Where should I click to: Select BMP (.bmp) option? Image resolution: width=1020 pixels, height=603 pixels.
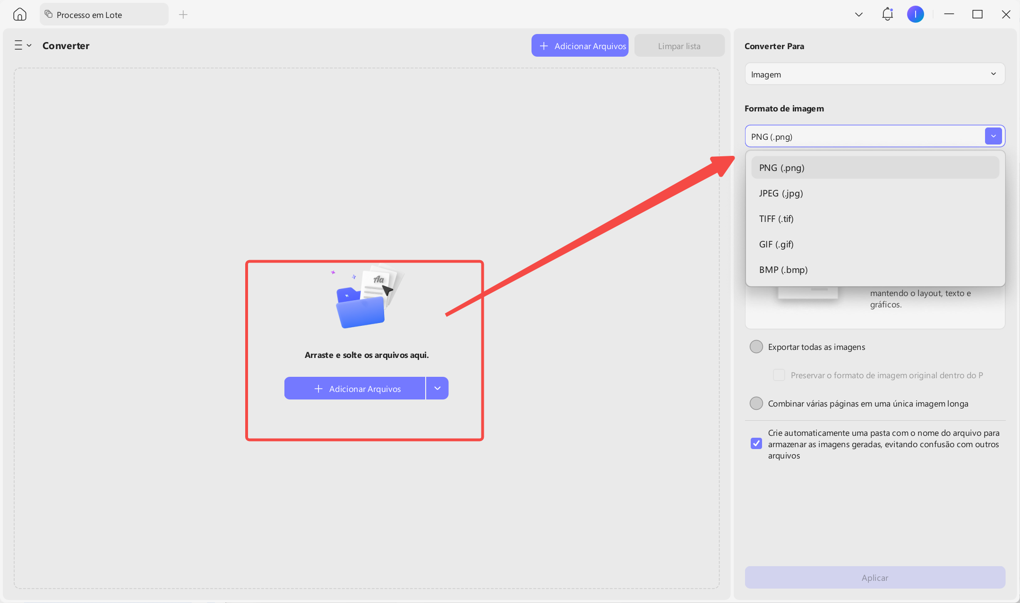(x=875, y=270)
